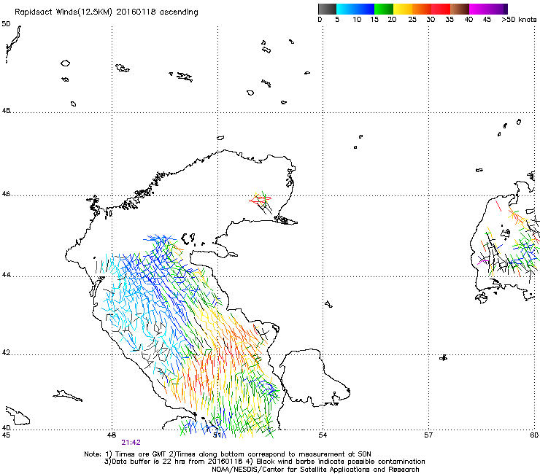The height and width of the screenshot is (474, 540).
Task: Click the longitude label "60" on bottom axis
Action: (x=534, y=435)
